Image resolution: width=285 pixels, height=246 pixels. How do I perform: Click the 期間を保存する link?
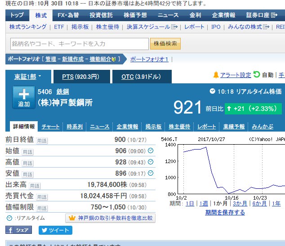click(225, 212)
